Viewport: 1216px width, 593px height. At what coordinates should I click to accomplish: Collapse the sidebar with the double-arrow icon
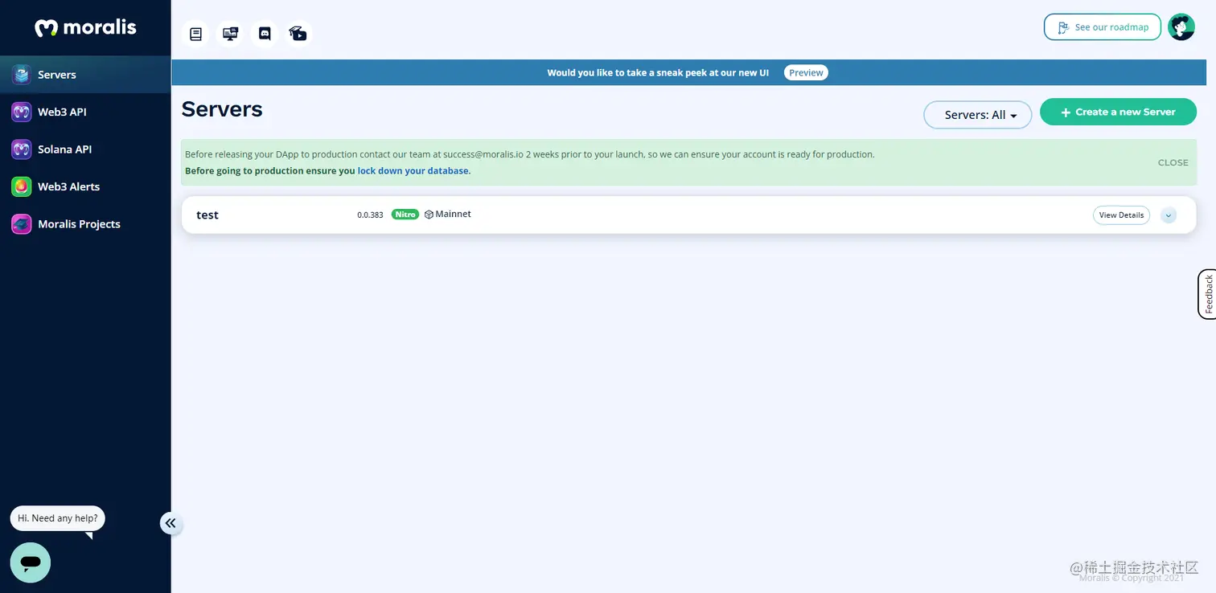point(170,523)
